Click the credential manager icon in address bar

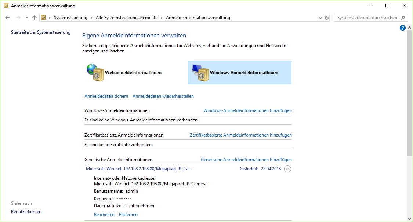tap(43, 18)
